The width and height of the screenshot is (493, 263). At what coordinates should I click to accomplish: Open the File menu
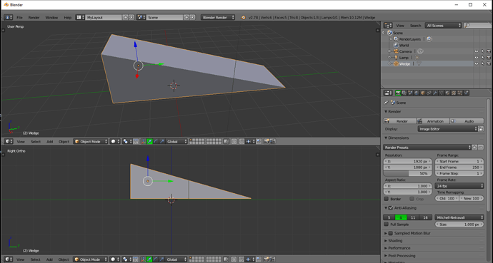coord(19,18)
